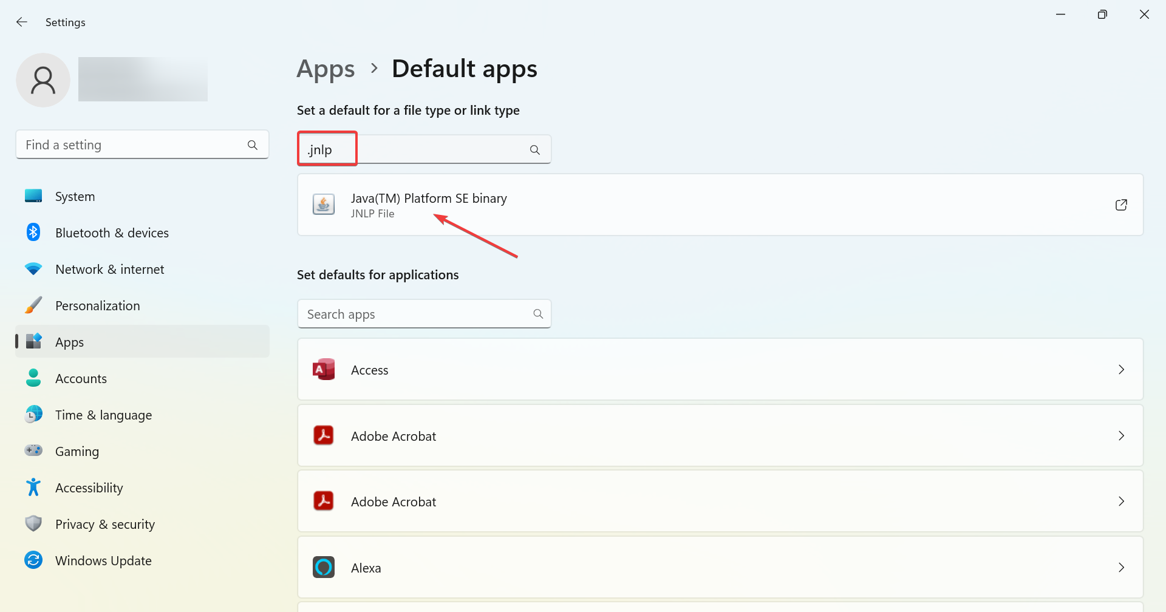Click the Time & language clock icon
Screen dimensions: 1166x612
click(x=33, y=415)
